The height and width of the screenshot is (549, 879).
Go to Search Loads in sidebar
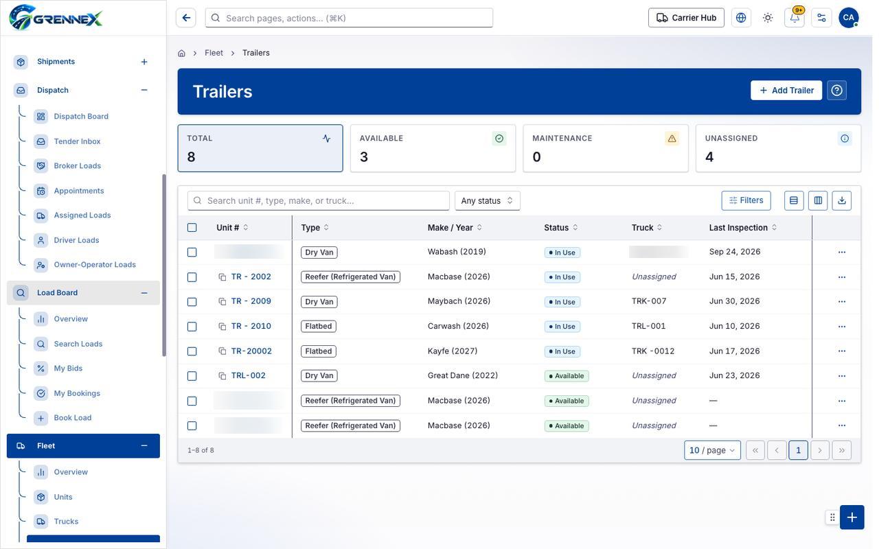click(78, 344)
